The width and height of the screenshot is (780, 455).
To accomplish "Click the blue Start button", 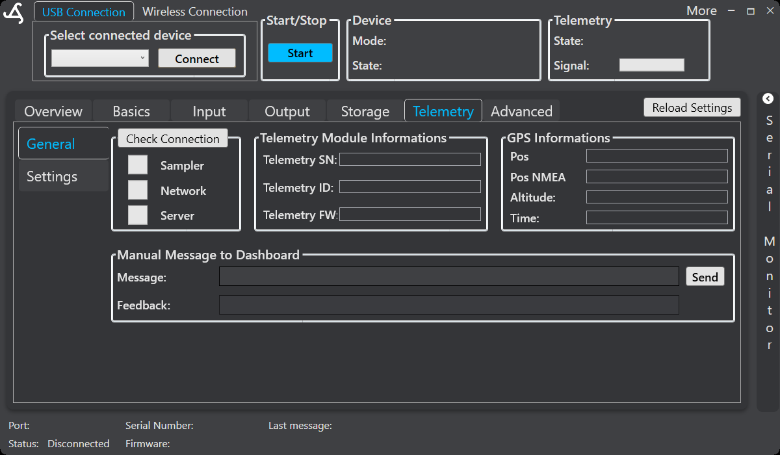I will (x=300, y=53).
